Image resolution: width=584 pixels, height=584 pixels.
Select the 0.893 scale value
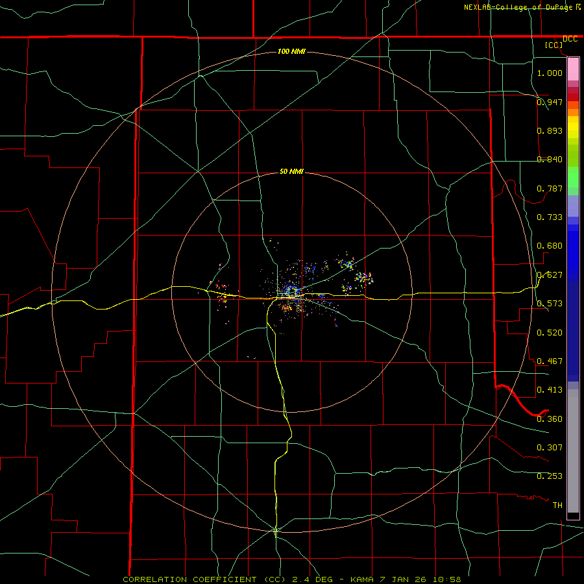[x=550, y=130]
